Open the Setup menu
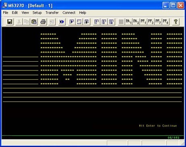Image resolution: width=186 pixels, height=147 pixels. coord(37,12)
